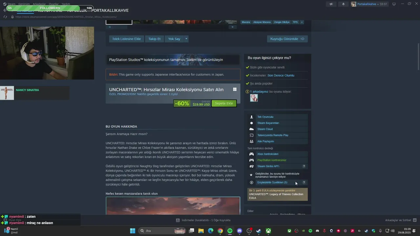Expand more tags with plus button
The width and height of the screenshot is (420, 236).
click(x=302, y=22)
